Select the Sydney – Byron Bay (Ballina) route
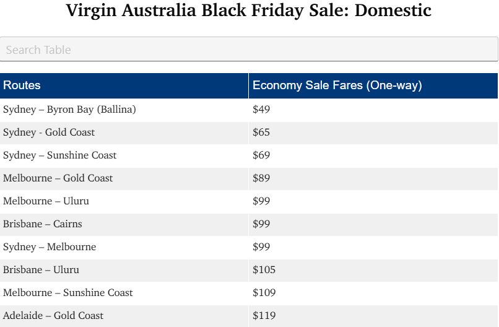499x327 pixels. tap(69, 110)
